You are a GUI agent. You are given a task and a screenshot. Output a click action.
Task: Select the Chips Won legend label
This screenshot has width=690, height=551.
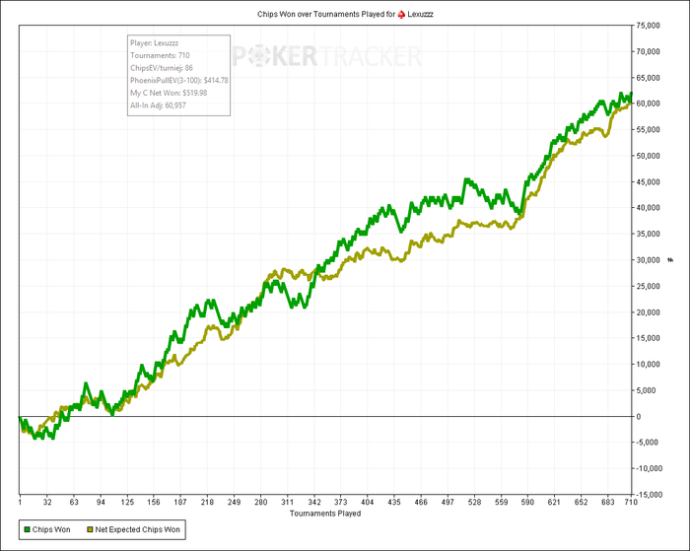51,529
